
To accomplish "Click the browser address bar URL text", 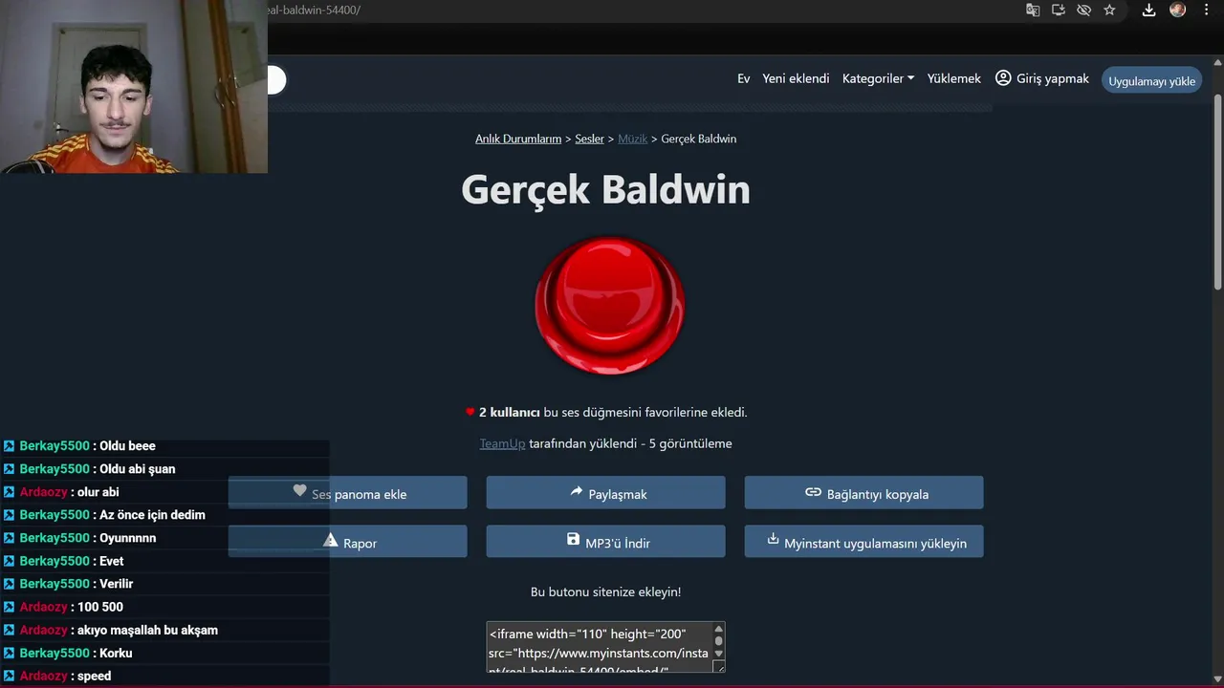I will coord(315,10).
